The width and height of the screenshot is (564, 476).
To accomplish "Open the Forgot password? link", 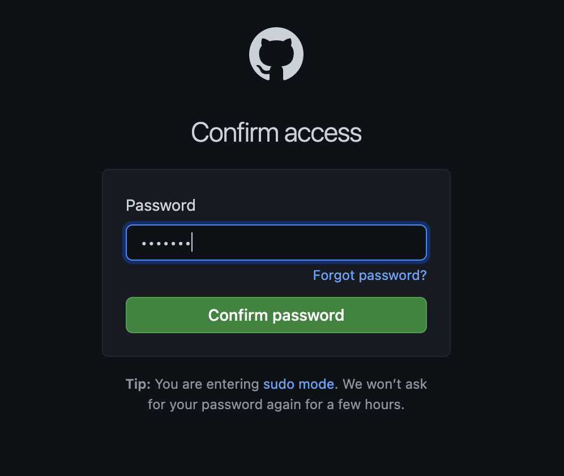I will point(369,275).
